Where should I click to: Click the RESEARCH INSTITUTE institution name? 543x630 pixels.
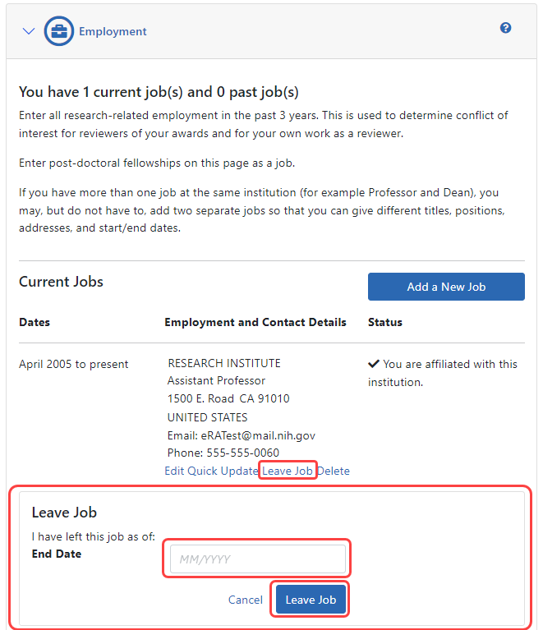pos(223,363)
